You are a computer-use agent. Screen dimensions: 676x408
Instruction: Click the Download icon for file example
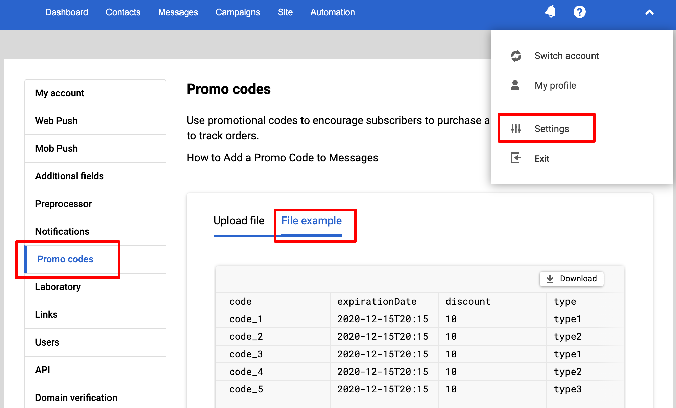tap(550, 278)
